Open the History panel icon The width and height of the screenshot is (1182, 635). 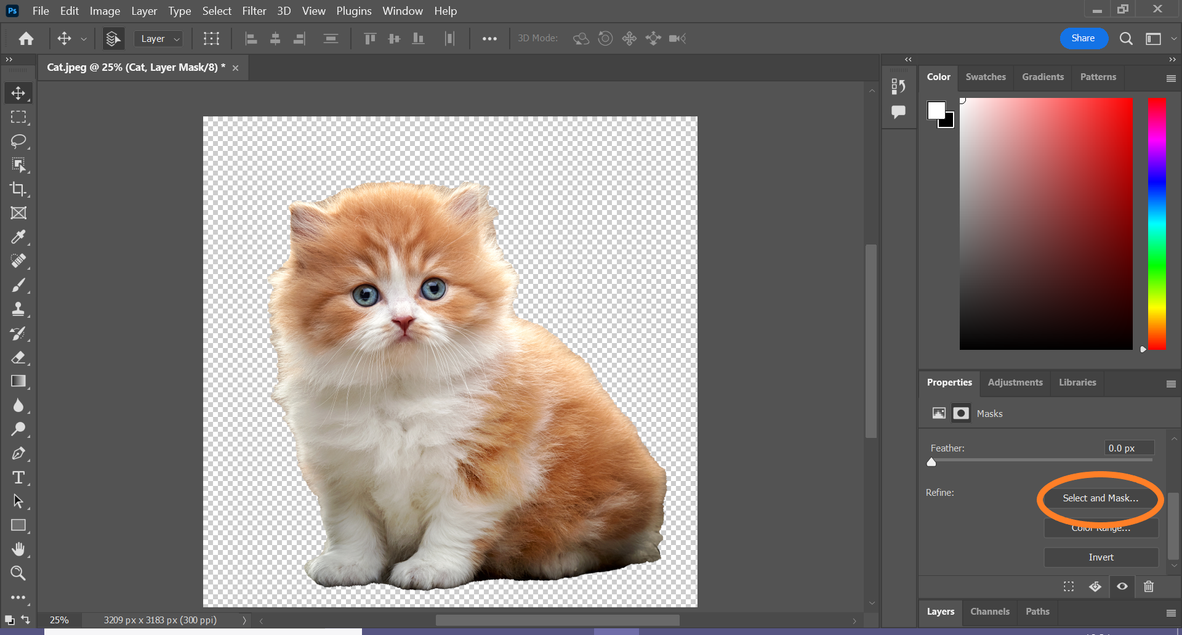(898, 87)
